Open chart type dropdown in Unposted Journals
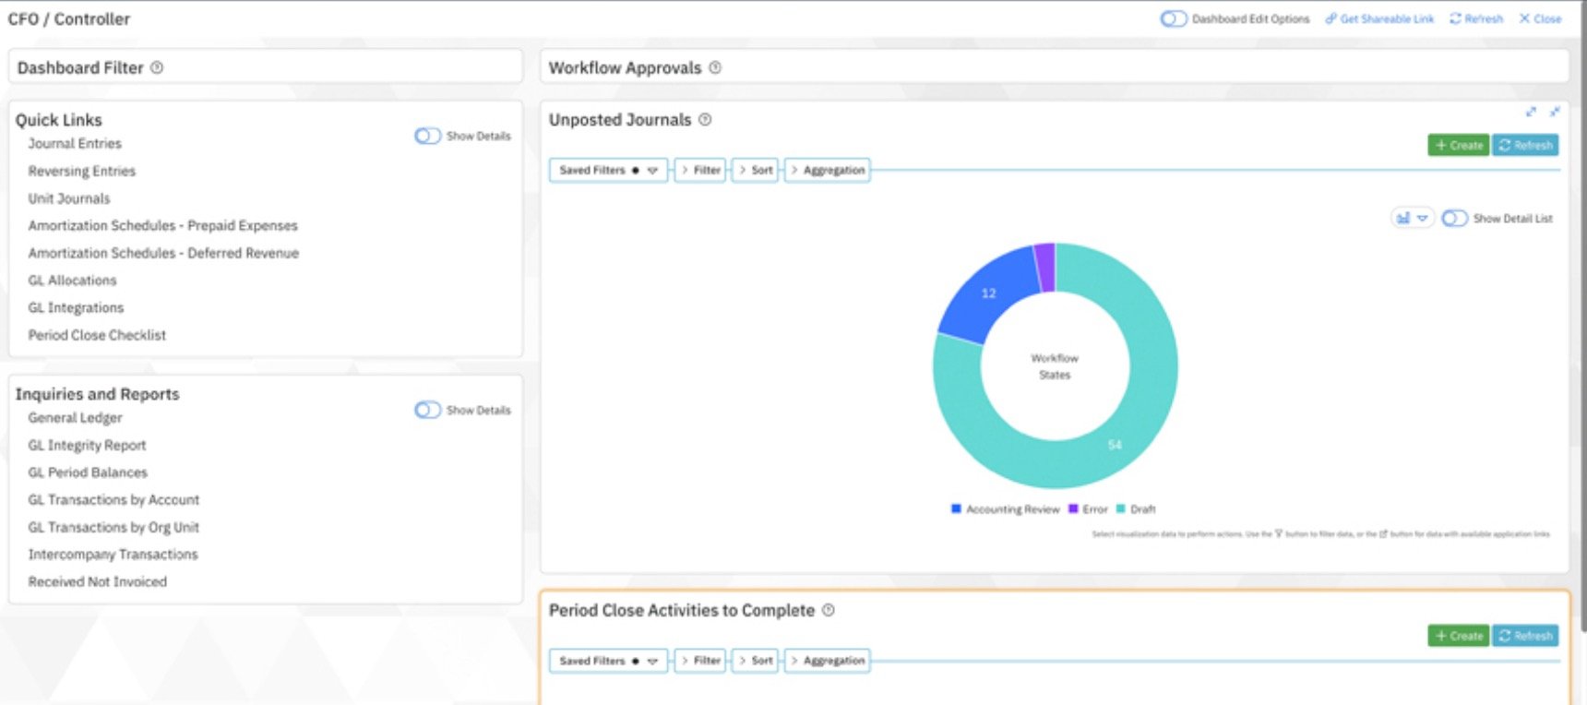The height and width of the screenshot is (705, 1587). pyautogui.click(x=1412, y=219)
